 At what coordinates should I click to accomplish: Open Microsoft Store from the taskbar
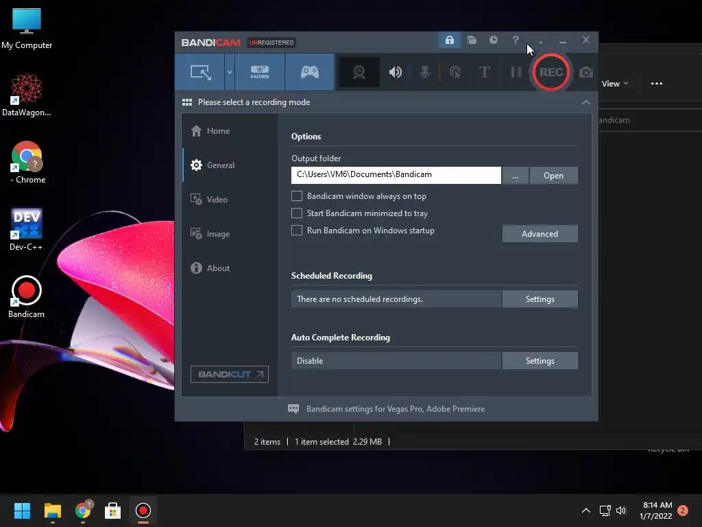click(113, 511)
